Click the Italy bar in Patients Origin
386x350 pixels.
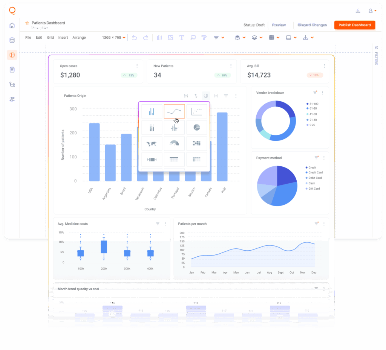click(222, 147)
